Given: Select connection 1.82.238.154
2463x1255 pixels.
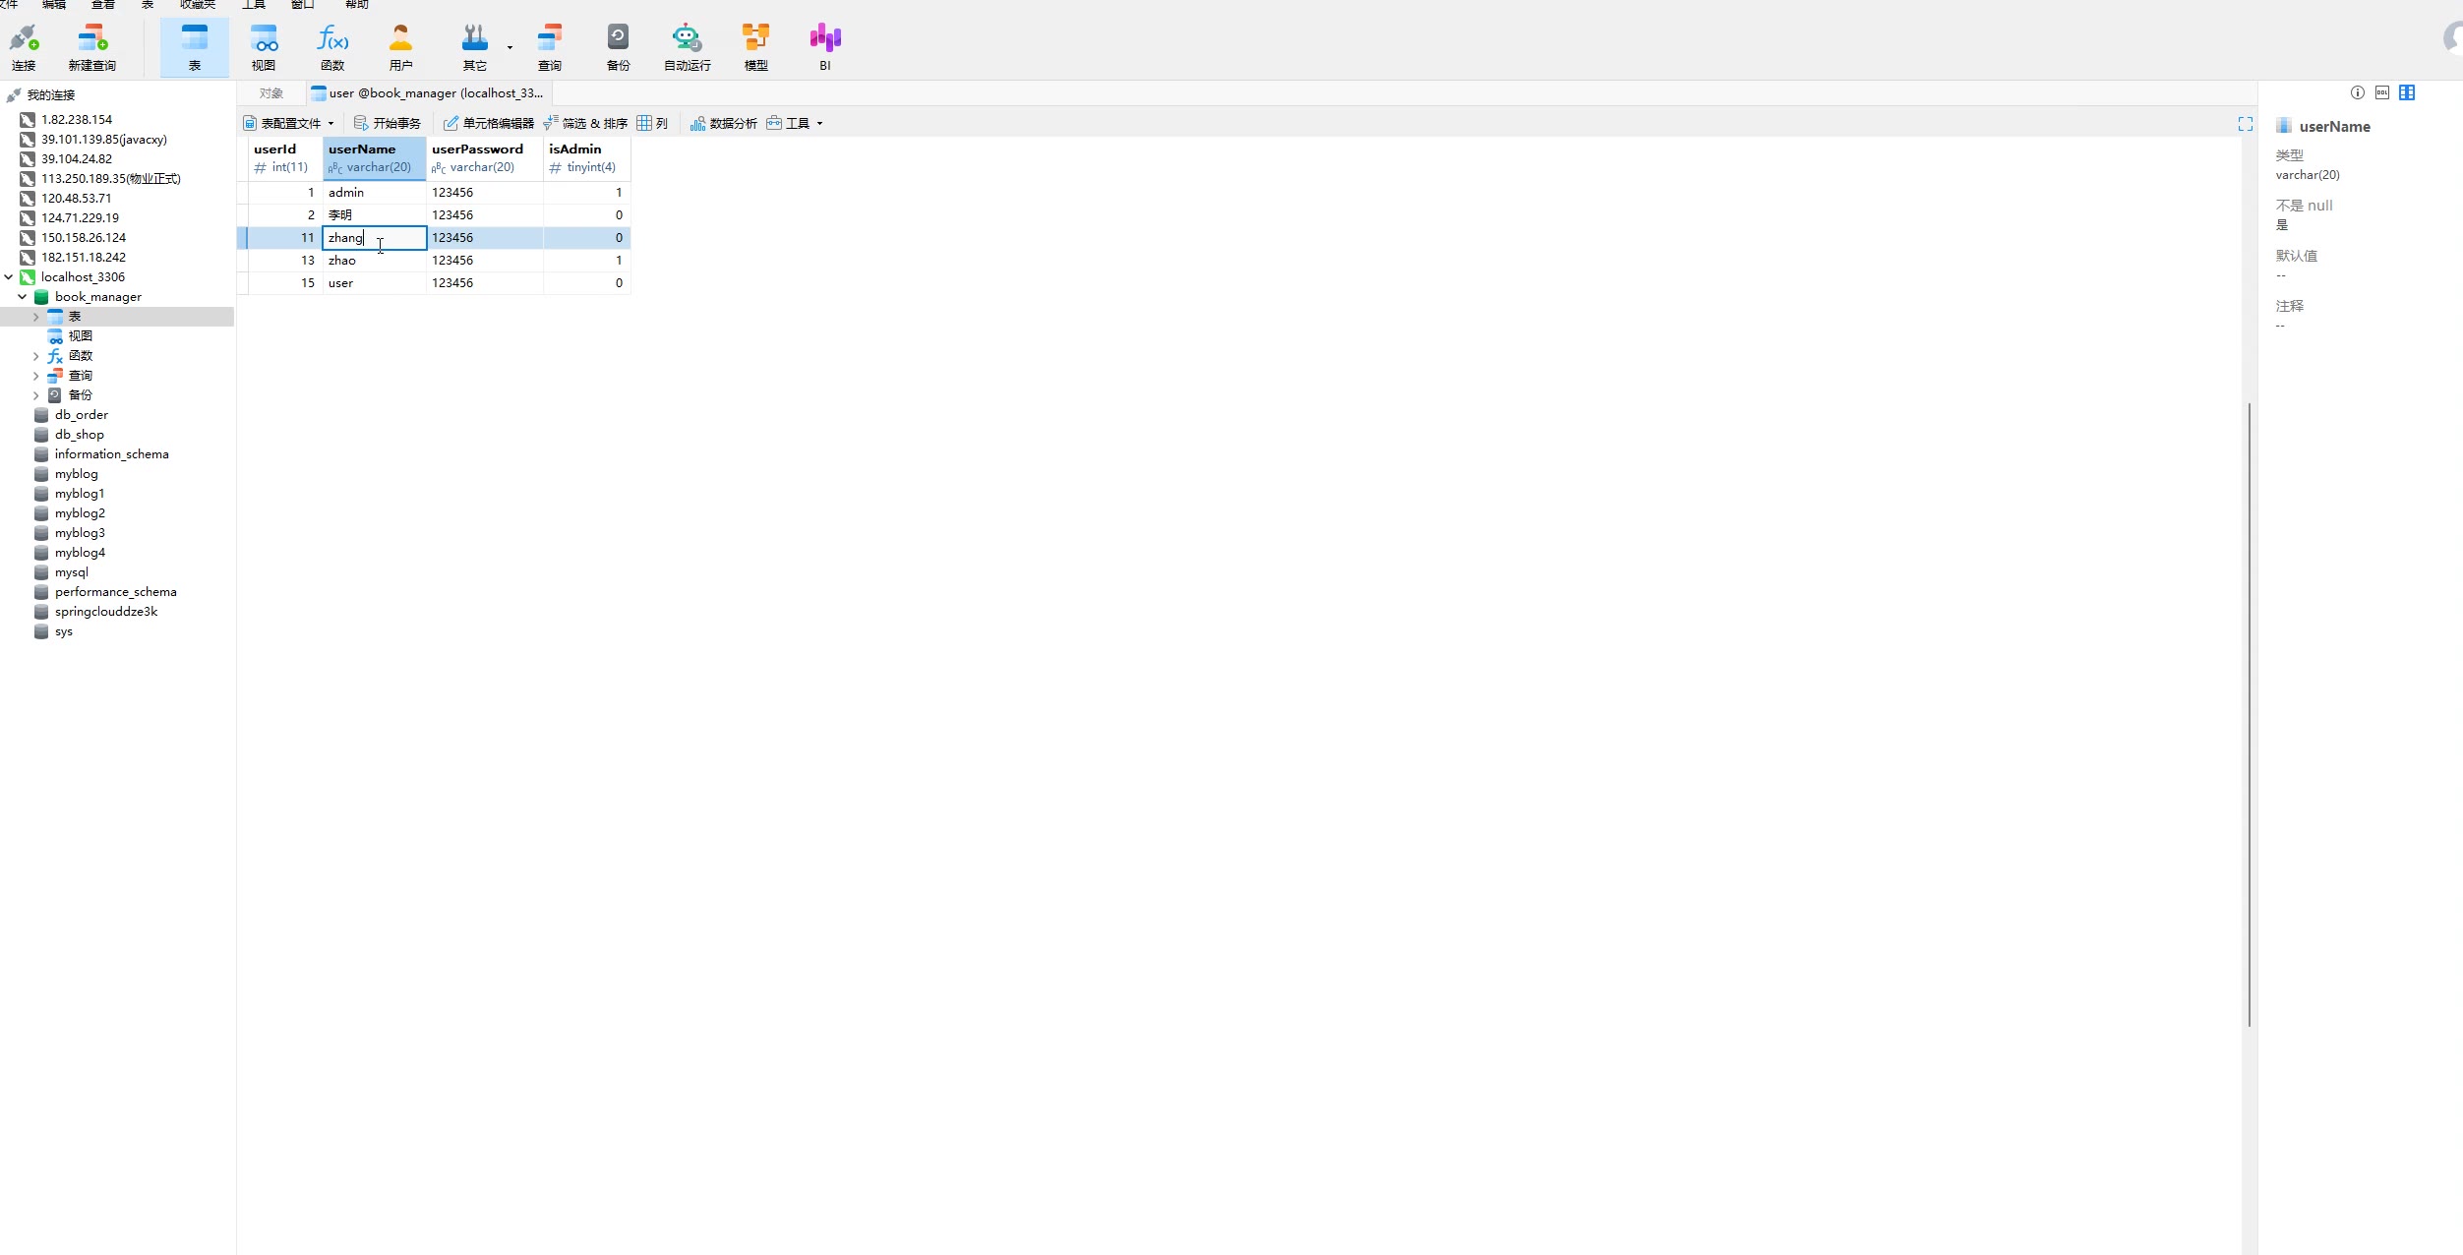Looking at the screenshot, I should (x=77, y=120).
